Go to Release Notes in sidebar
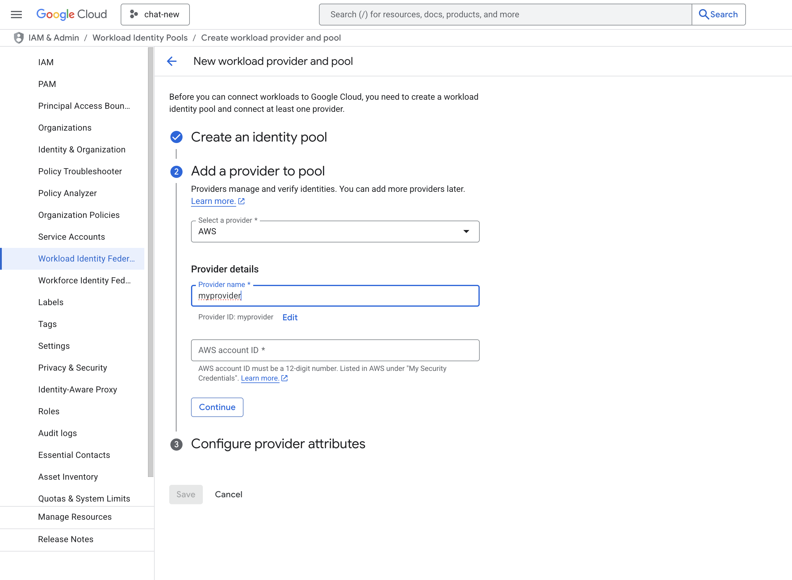792x580 pixels. point(65,539)
